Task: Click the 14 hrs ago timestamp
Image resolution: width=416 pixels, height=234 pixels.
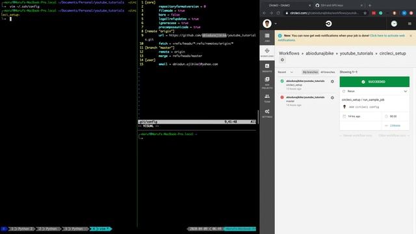Action: (354, 116)
